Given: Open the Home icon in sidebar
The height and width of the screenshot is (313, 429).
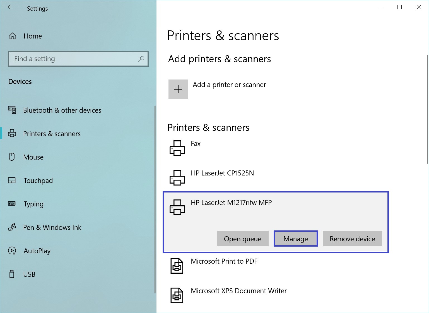Looking at the screenshot, I should coord(13,36).
